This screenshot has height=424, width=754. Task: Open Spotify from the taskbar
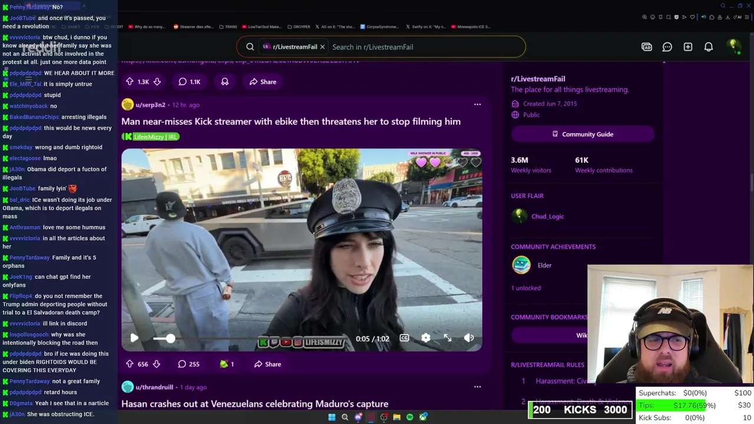coord(410,417)
